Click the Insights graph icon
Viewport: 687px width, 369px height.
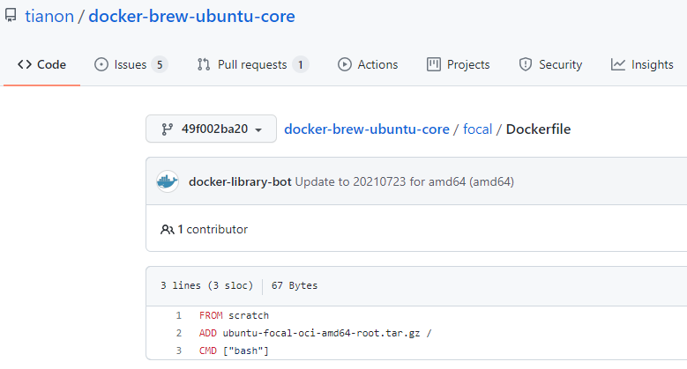click(618, 64)
